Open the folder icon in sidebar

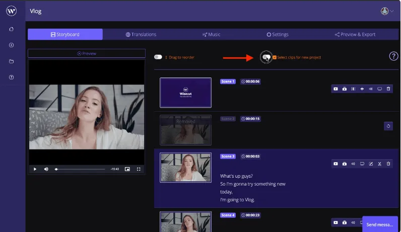pos(11,61)
